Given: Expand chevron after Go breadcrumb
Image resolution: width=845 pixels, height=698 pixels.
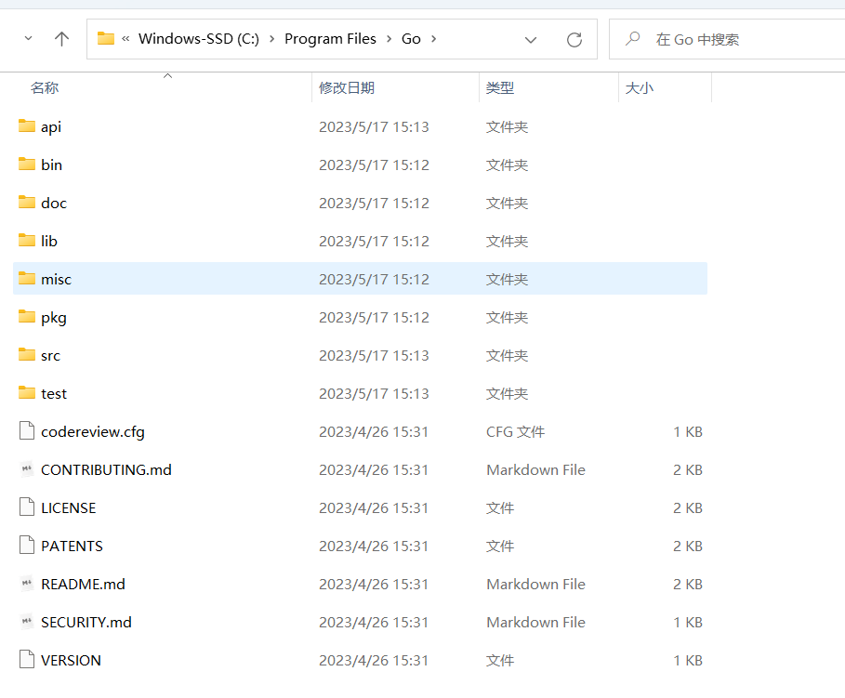Looking at the screenshot, I should (x=434, y=39).
